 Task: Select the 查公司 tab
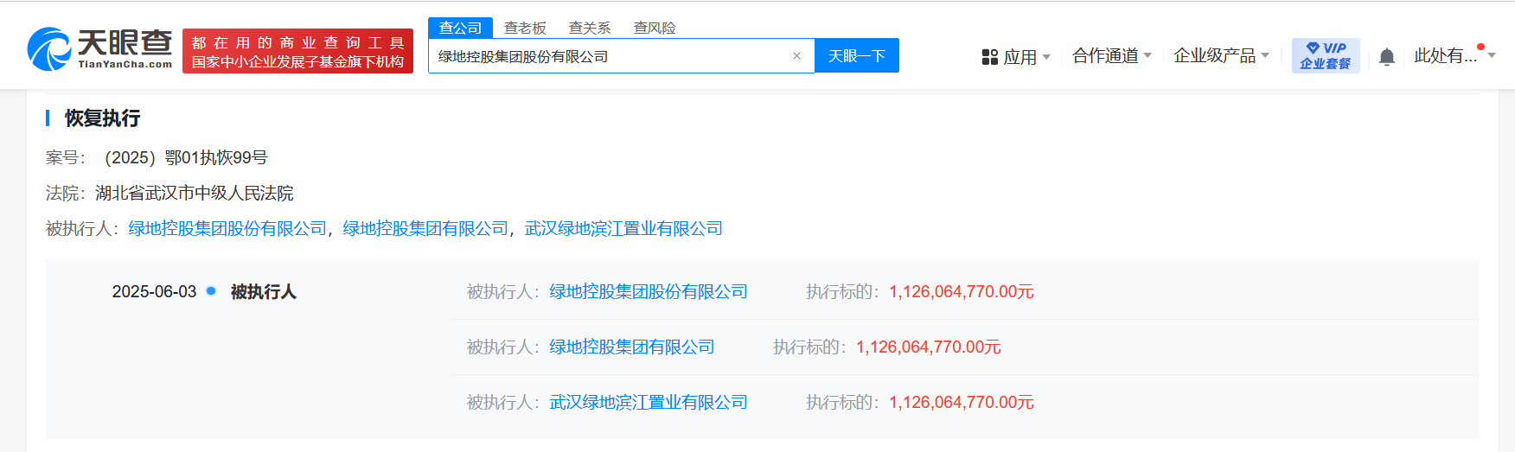pyautogui.click(x=460, y=28)
